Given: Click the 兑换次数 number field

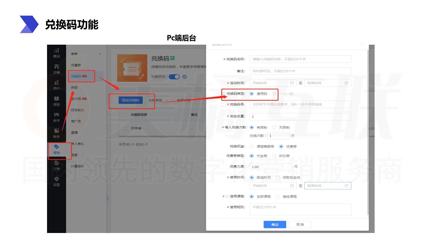Looking at the screenshot, I should point(278,136).
